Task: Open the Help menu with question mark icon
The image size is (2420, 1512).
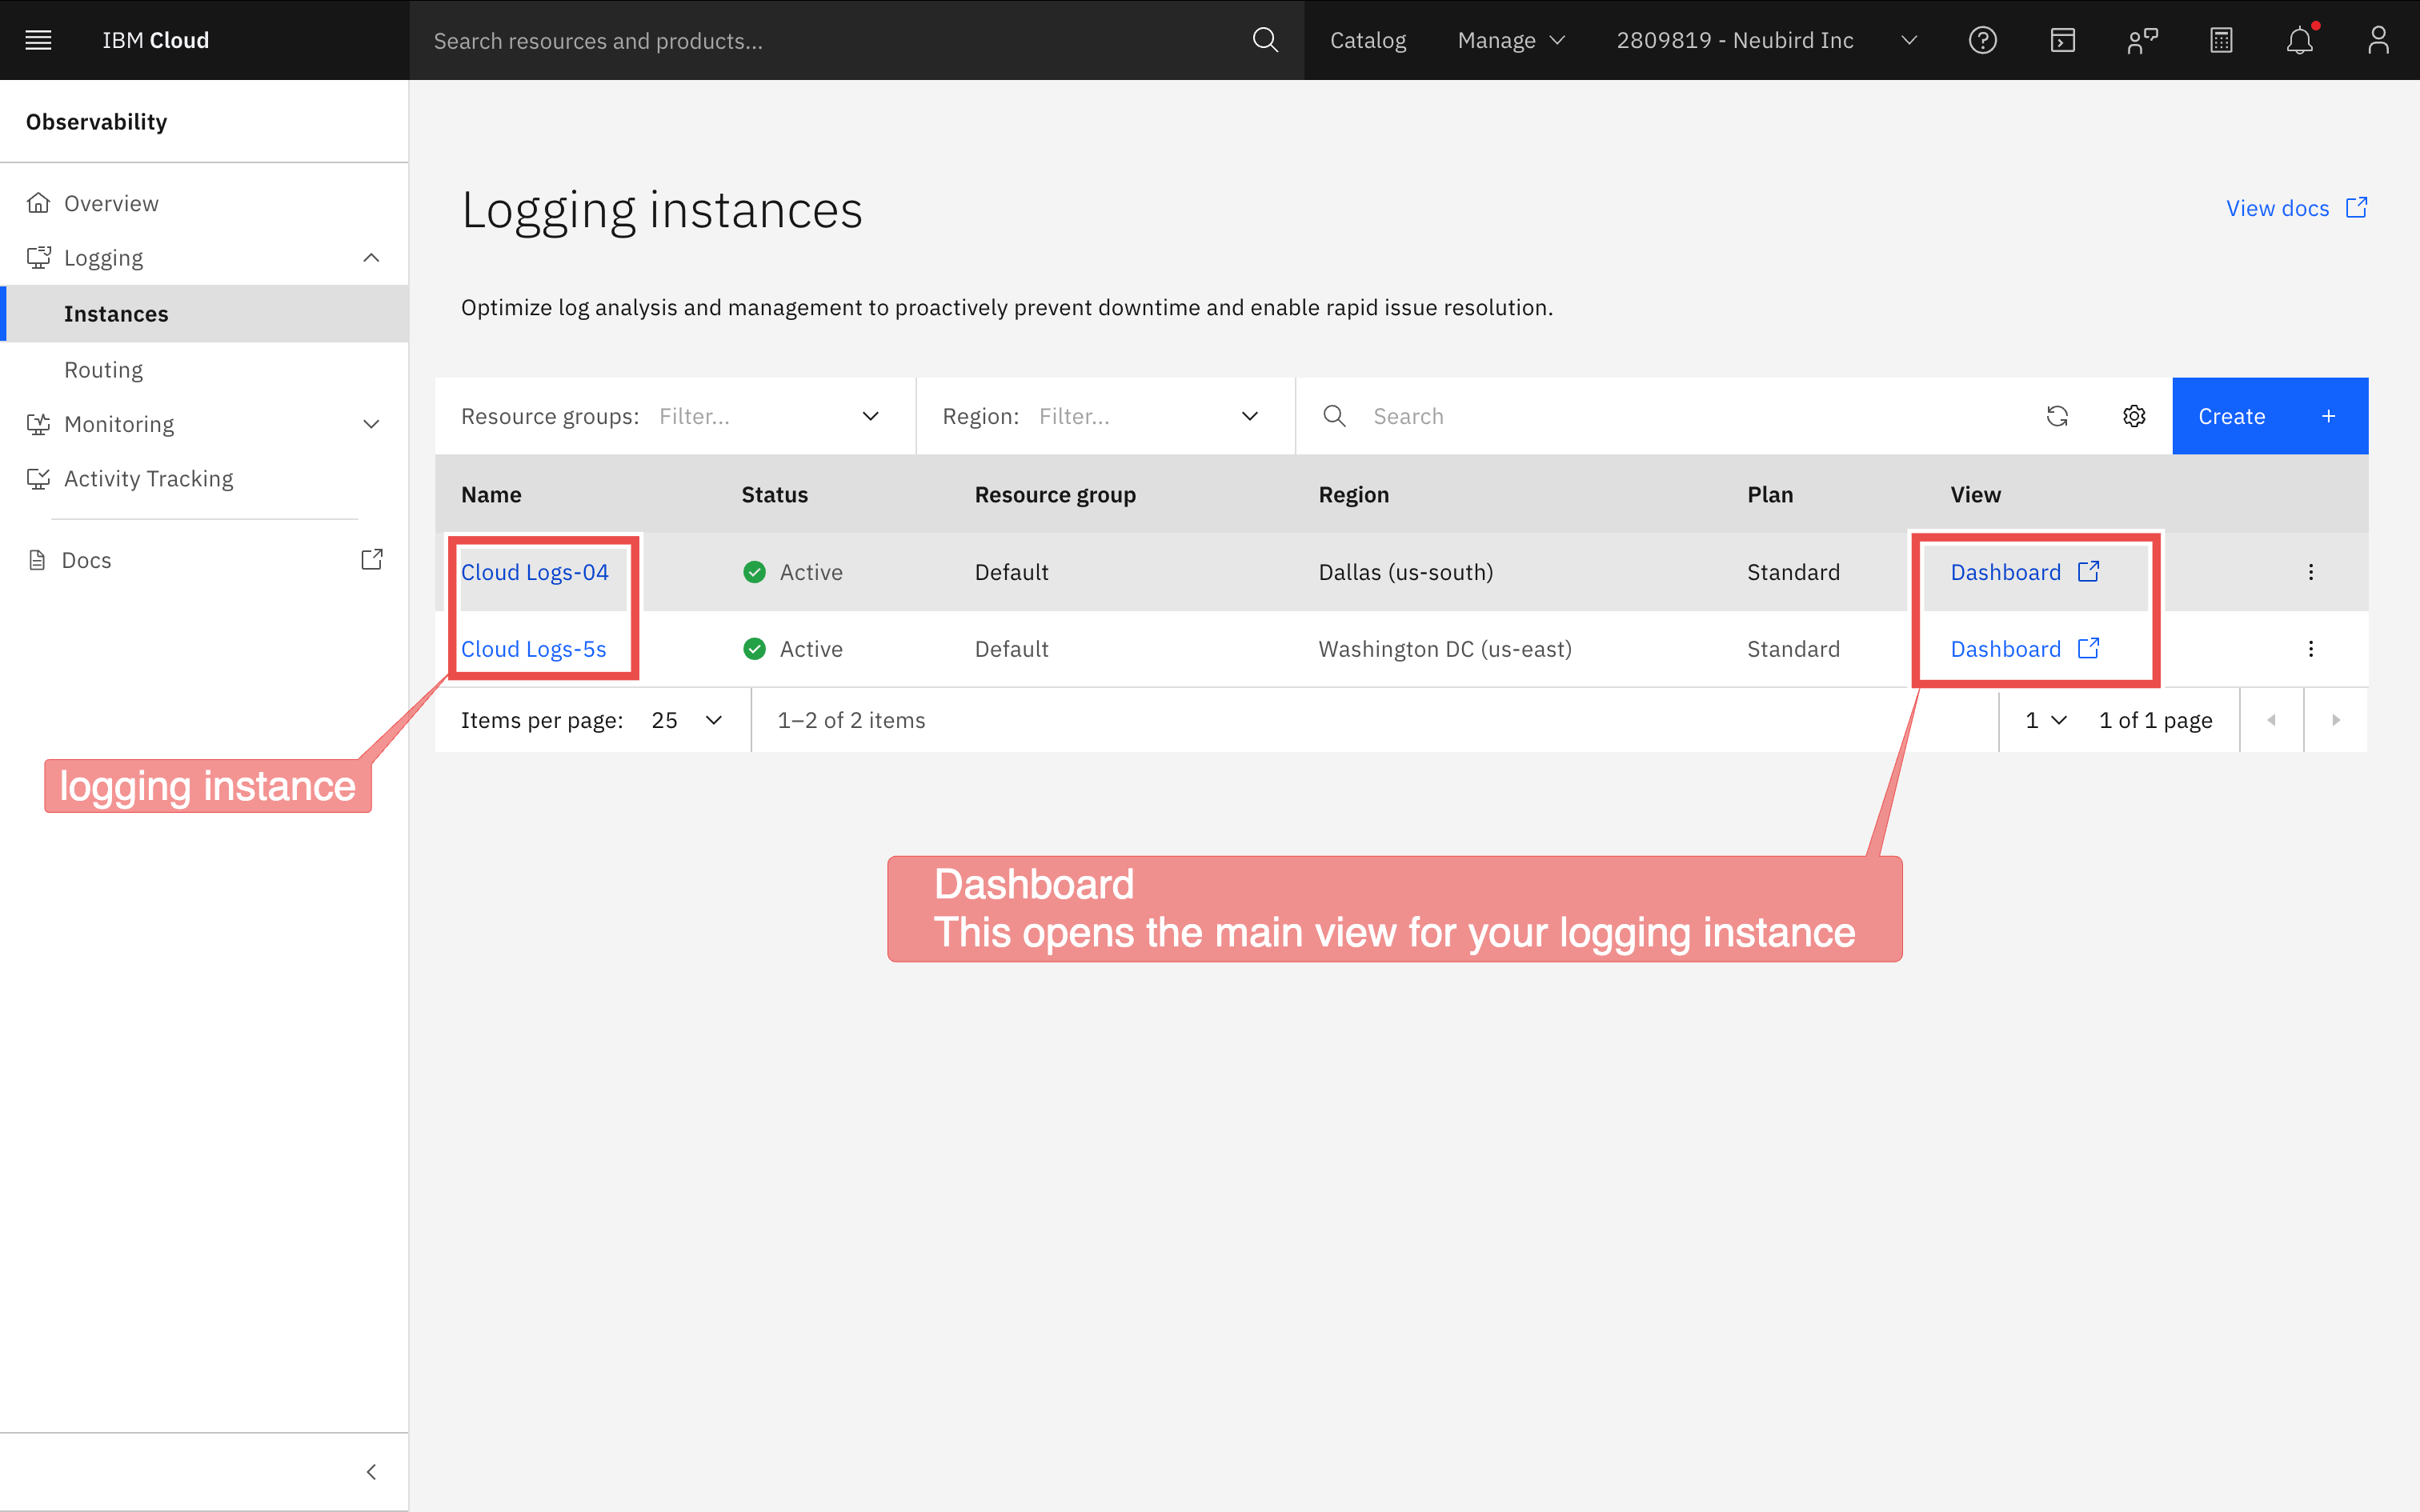Action: tap(1982, 40)
